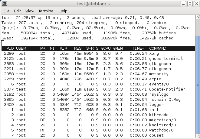The height and width of the screenshot is (139, 200).
Task: Click the %CPU column header
Action: 106,48
